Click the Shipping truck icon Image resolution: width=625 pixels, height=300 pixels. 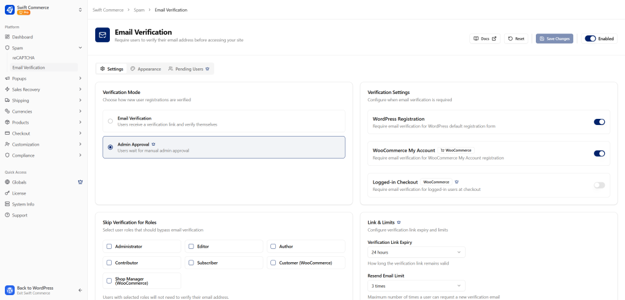click(7, 101)
